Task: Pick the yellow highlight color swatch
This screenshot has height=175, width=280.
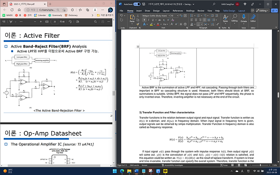Action: tap(151, 24)
